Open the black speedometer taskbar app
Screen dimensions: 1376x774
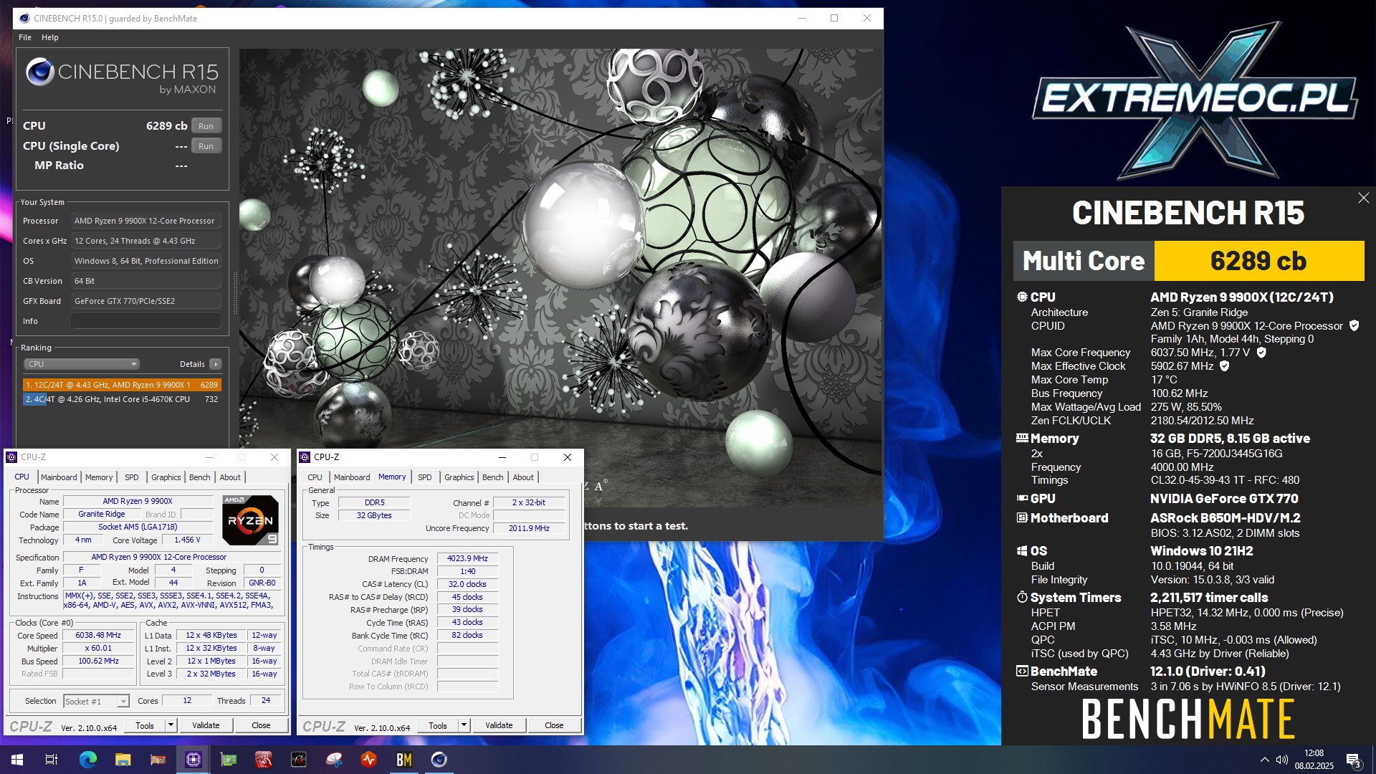pos(299,760)
